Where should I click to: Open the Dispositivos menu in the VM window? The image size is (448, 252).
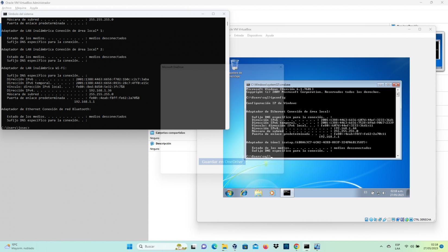pyautogui.click(x=254, y=36)
